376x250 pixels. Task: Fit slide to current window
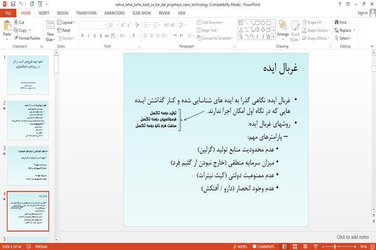pos(373,246)
